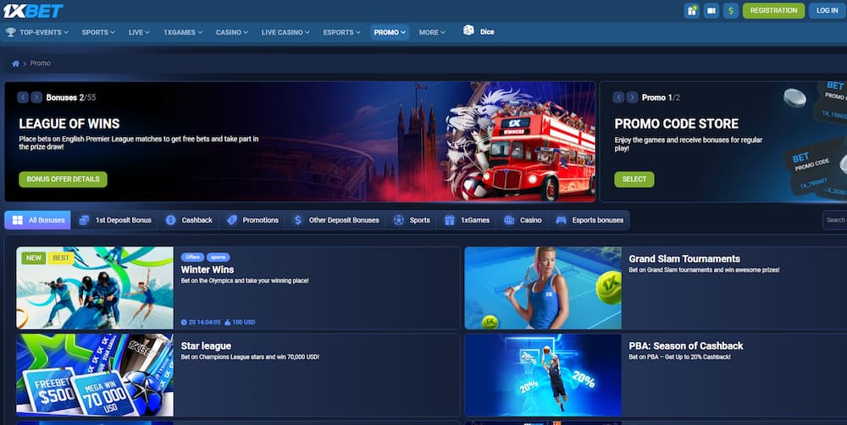Expand the LIVE menu
This screenshot has height=425, width=847.
(139, 32)
